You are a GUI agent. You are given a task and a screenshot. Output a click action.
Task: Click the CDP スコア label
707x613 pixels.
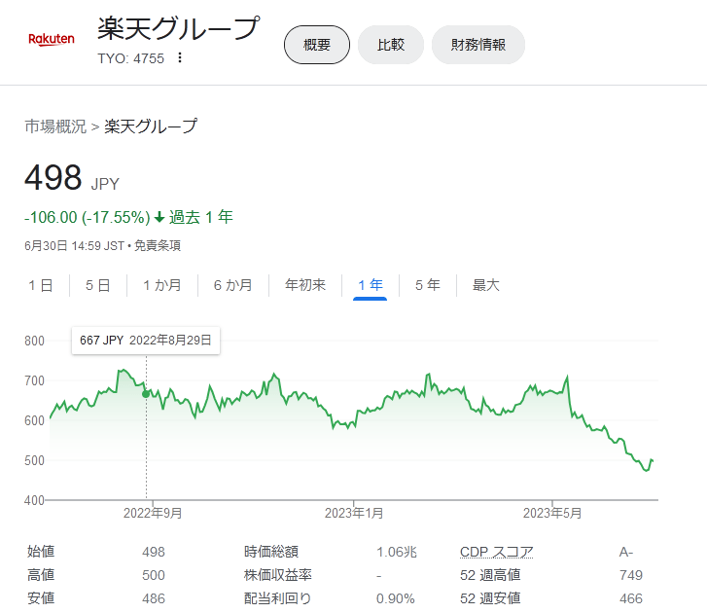coord(496,552)
